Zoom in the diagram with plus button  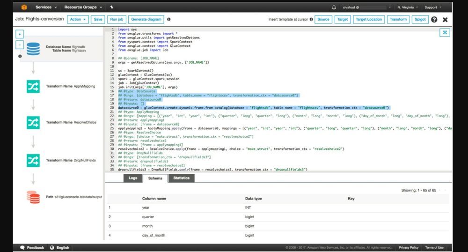tap(20, 34)
